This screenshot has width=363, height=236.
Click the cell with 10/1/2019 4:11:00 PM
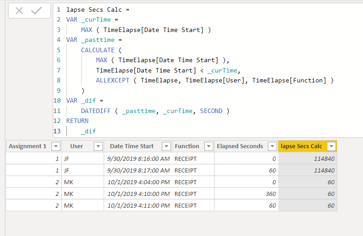tap(138, 205)
